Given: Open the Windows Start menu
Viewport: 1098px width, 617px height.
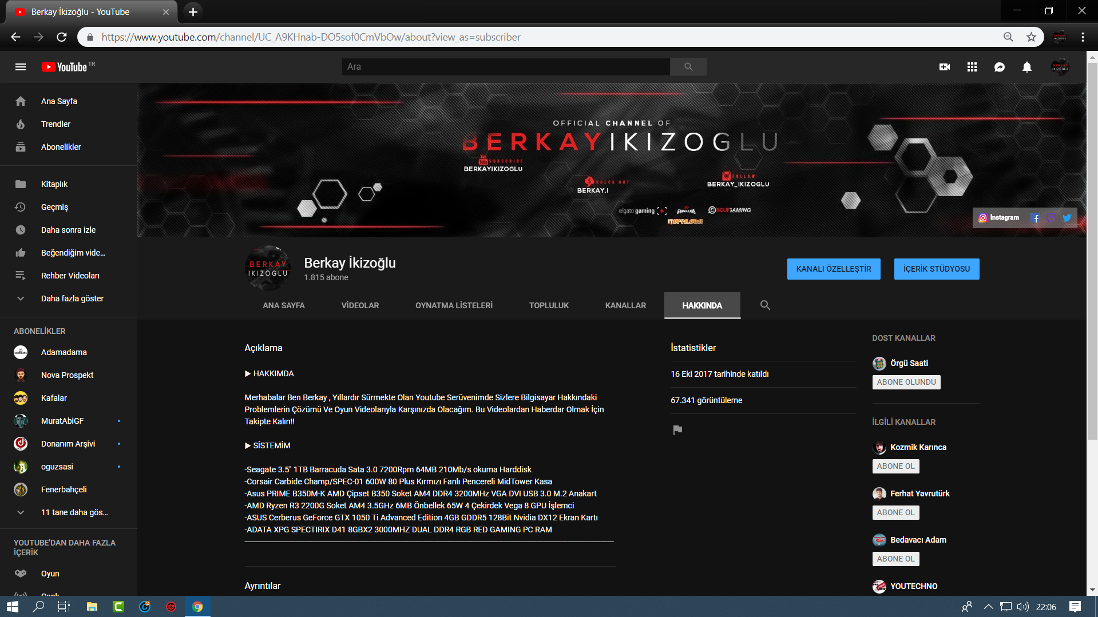Looking at the screenshot, I should [13, 607].
